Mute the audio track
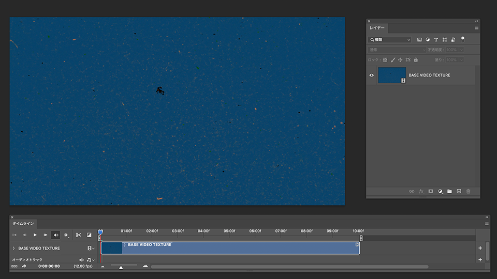 81,260
